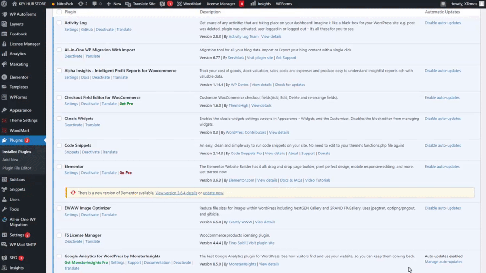Viewport: 486px width, 273px height.
Task: Open Analytics icon in sidebar
Action: tap(4, 54)
